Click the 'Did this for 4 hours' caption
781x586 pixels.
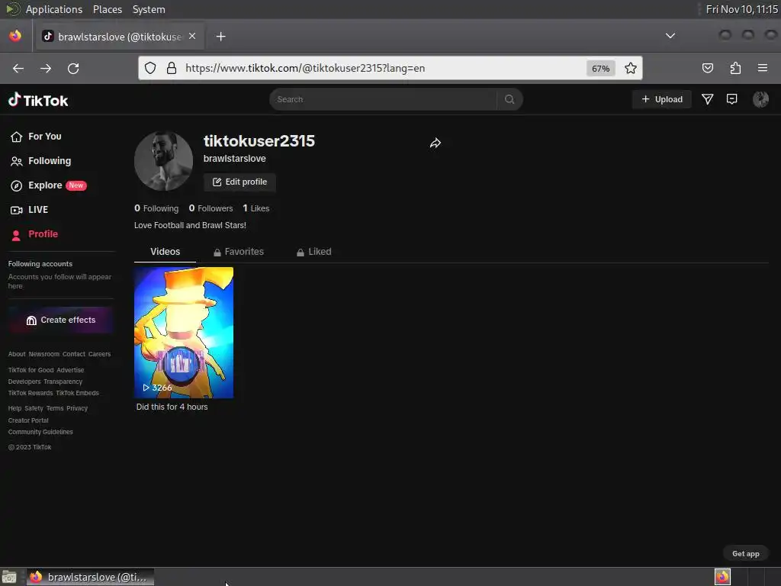(172, 407)
